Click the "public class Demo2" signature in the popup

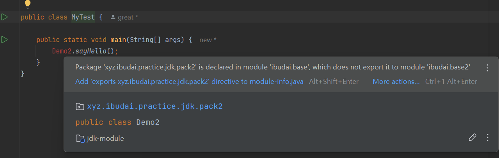coord(117,122)
